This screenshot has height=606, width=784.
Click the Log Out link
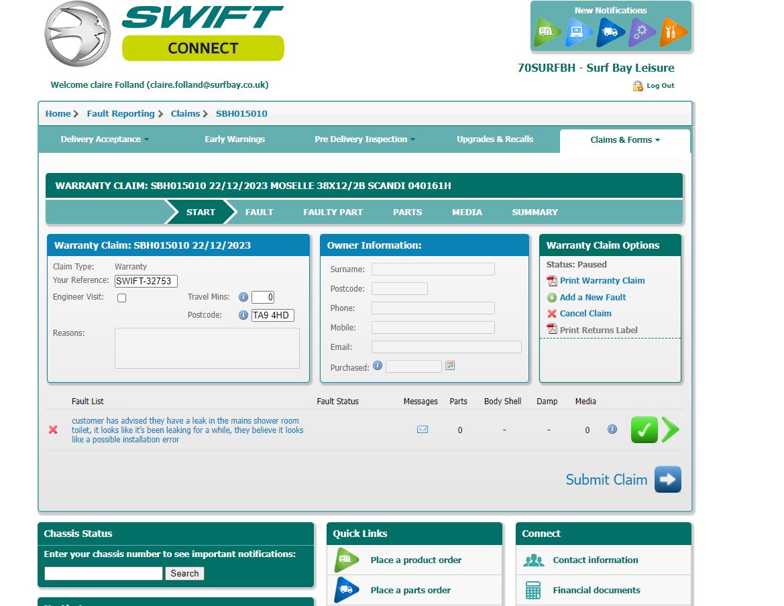pos(661,86)
